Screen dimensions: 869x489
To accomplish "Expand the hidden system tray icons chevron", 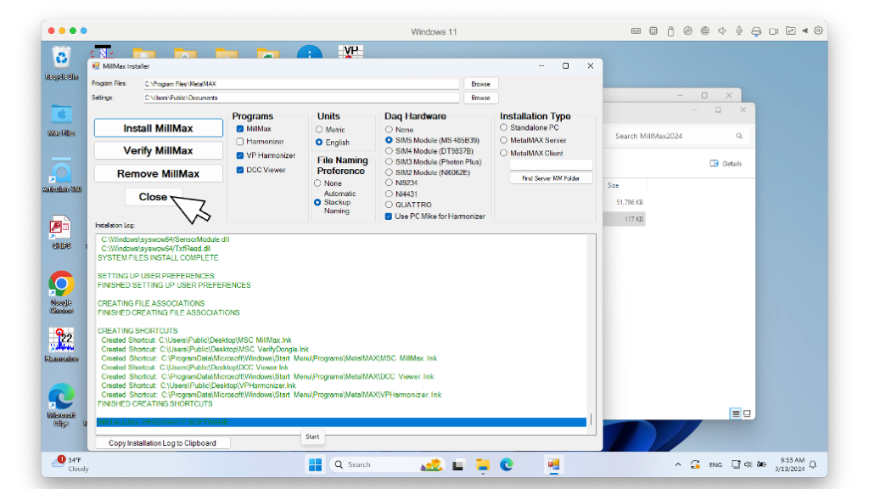I will click(x=678, y=464).
